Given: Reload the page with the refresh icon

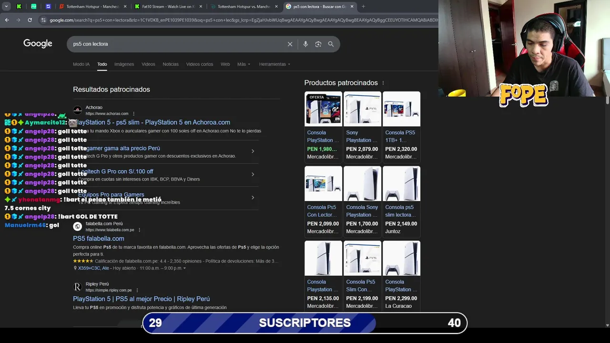Looking at the screenshot, I should click(x=30, y=20).
